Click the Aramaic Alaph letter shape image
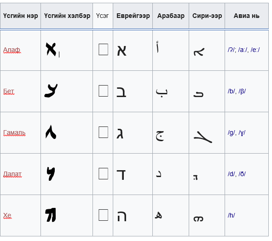Screen dimensions: 272x241 pos(51,49)
